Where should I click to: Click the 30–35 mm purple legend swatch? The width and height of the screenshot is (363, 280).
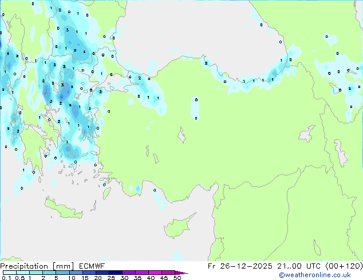coord(128,273)
